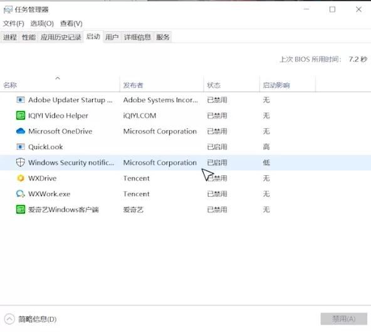The width and height of the screenshot is (371, 332).
Task: Open the 文件(F) menu
Action: click(x=14, y=23)
